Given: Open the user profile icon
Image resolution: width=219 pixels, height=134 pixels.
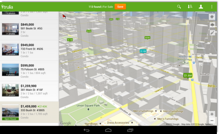Looking at the screenshot, I should (201, 6).
